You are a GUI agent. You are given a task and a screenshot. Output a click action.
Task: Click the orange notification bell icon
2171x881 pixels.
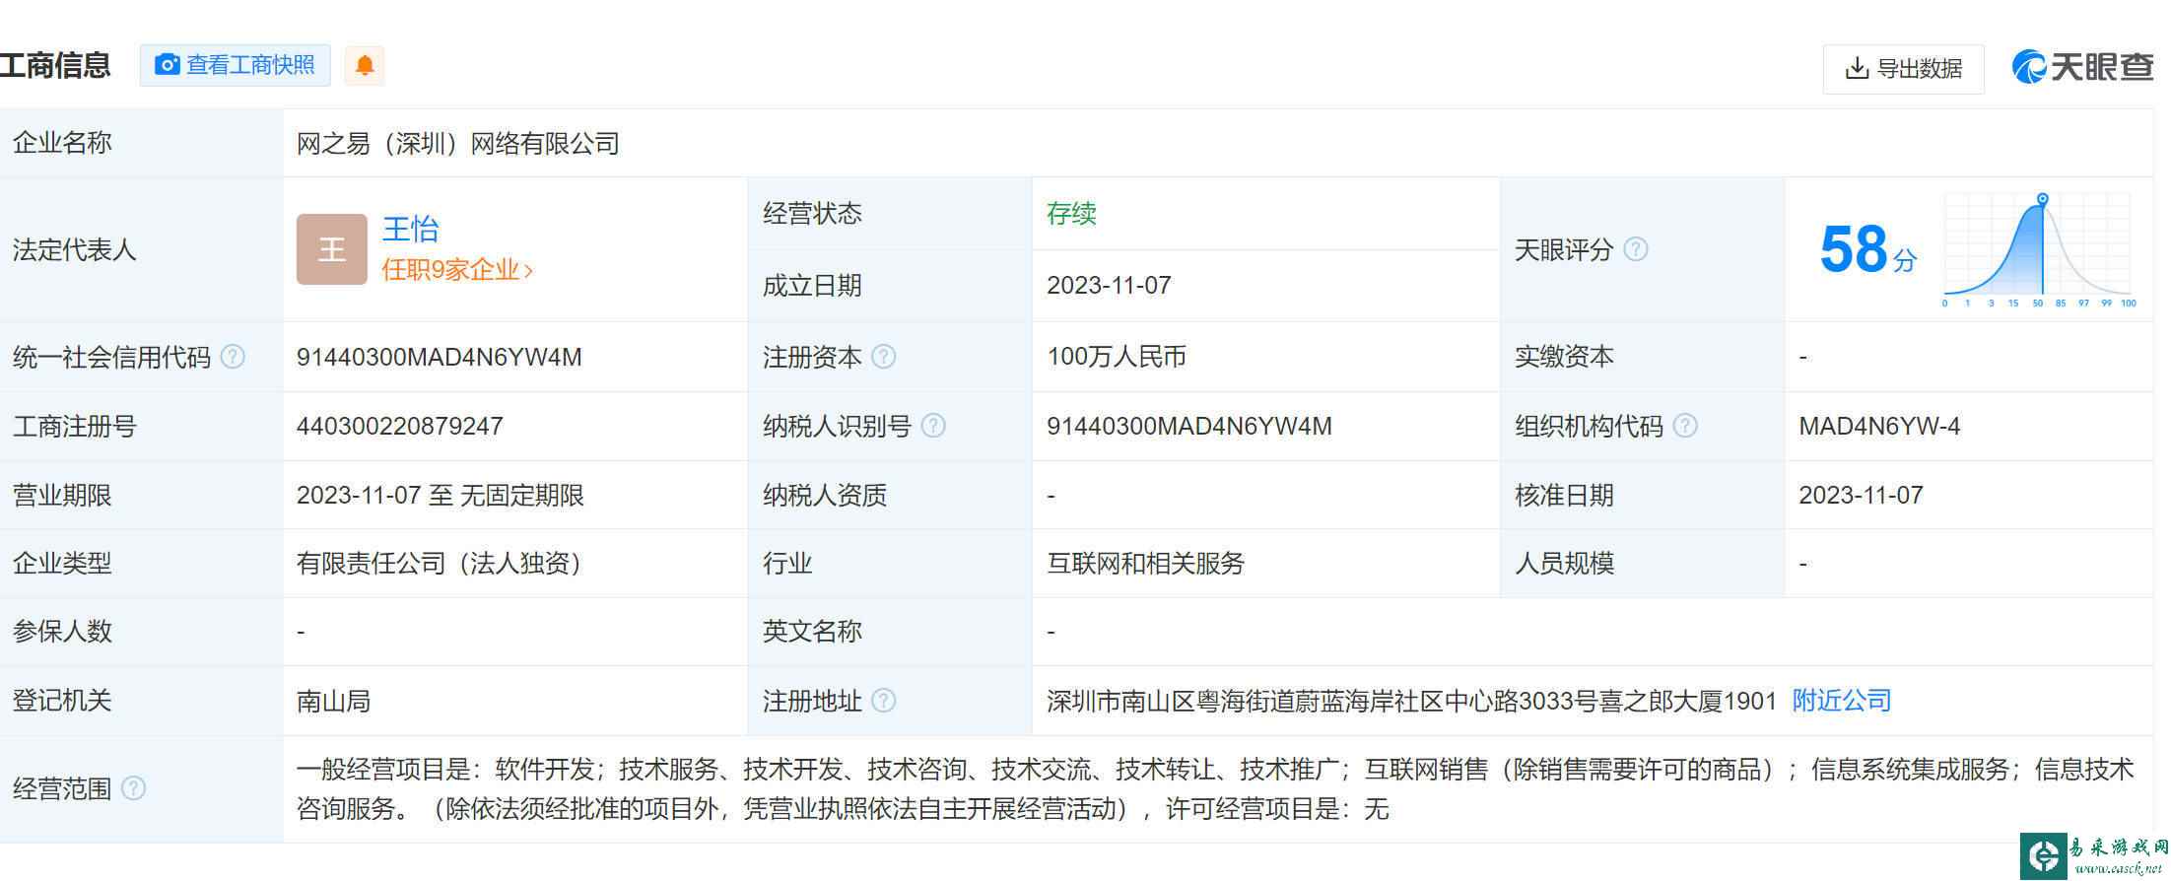(x=365, y=65)
